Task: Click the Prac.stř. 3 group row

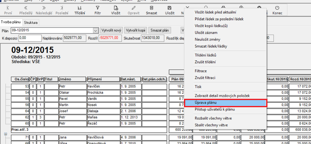Action: click(89, 130)
